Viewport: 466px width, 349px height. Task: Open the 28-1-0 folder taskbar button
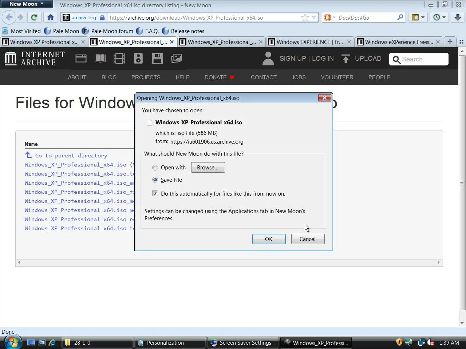point(98,342)
